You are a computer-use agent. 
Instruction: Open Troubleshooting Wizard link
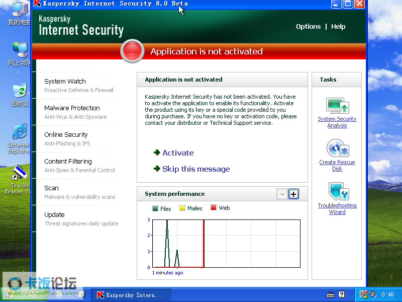click(x=337, y=208)
